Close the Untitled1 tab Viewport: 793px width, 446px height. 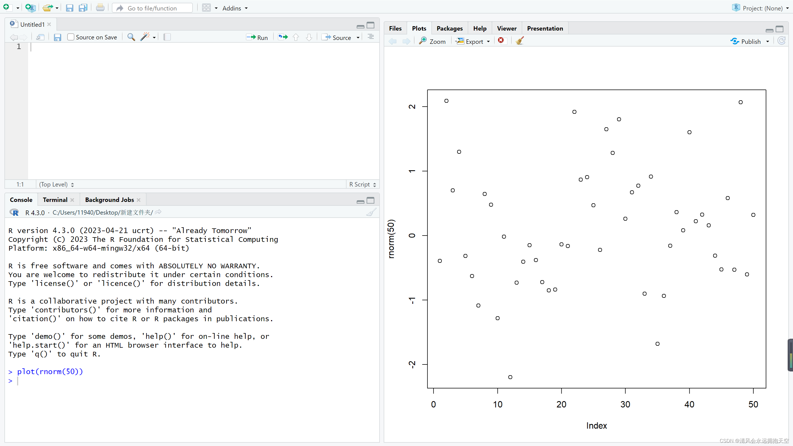click(x=49, y=24)
